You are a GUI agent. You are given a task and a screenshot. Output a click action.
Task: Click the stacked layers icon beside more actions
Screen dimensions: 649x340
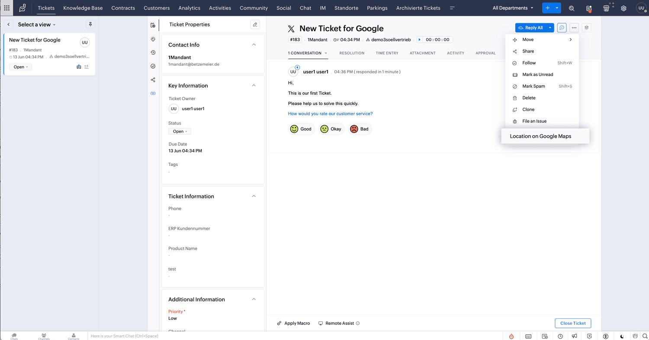pyautogui.click(x=586, y=28)
